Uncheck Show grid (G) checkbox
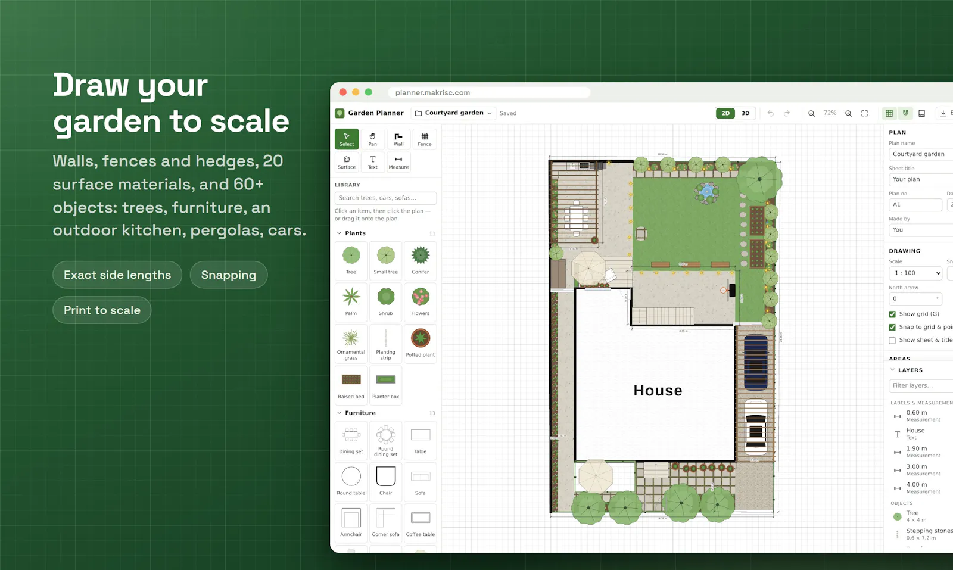 pyautogui.click(x=892, y=314)
